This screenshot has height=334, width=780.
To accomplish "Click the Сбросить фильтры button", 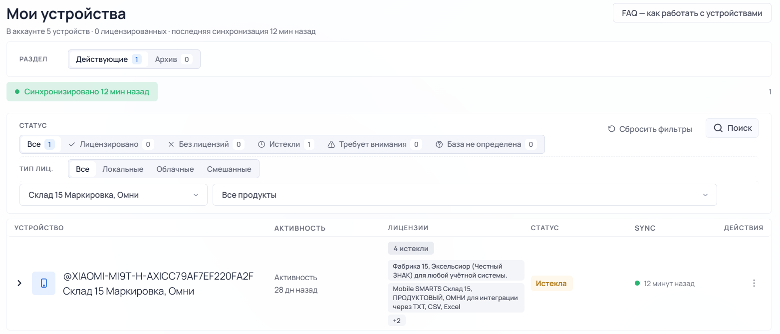I will pos(650,129).
